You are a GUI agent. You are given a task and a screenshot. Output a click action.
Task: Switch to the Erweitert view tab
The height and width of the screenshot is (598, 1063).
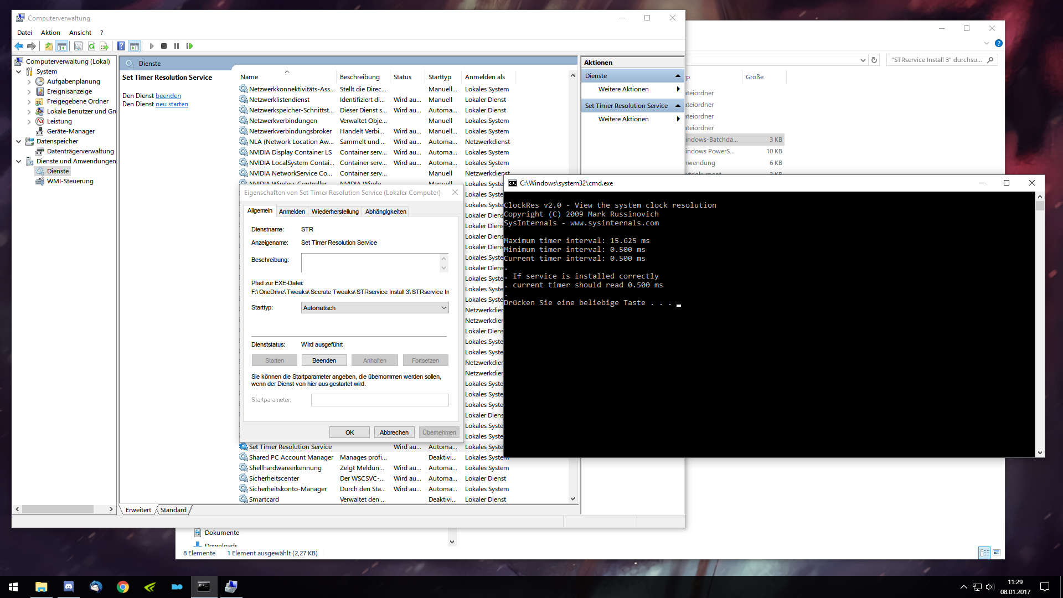pos(138,510)
